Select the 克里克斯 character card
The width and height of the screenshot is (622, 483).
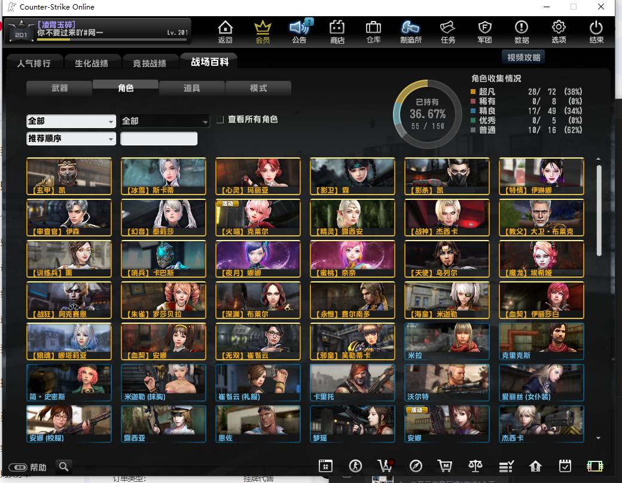(541, 341)
